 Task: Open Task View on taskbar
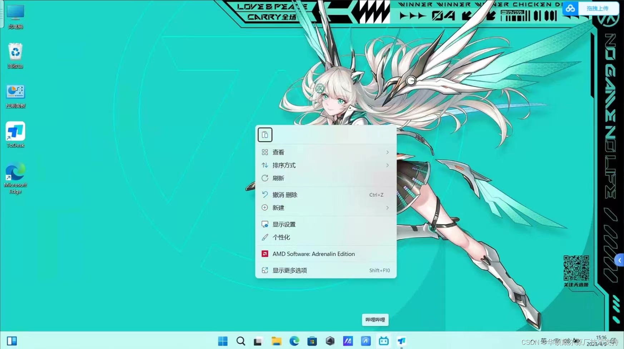tap(258, 341)
